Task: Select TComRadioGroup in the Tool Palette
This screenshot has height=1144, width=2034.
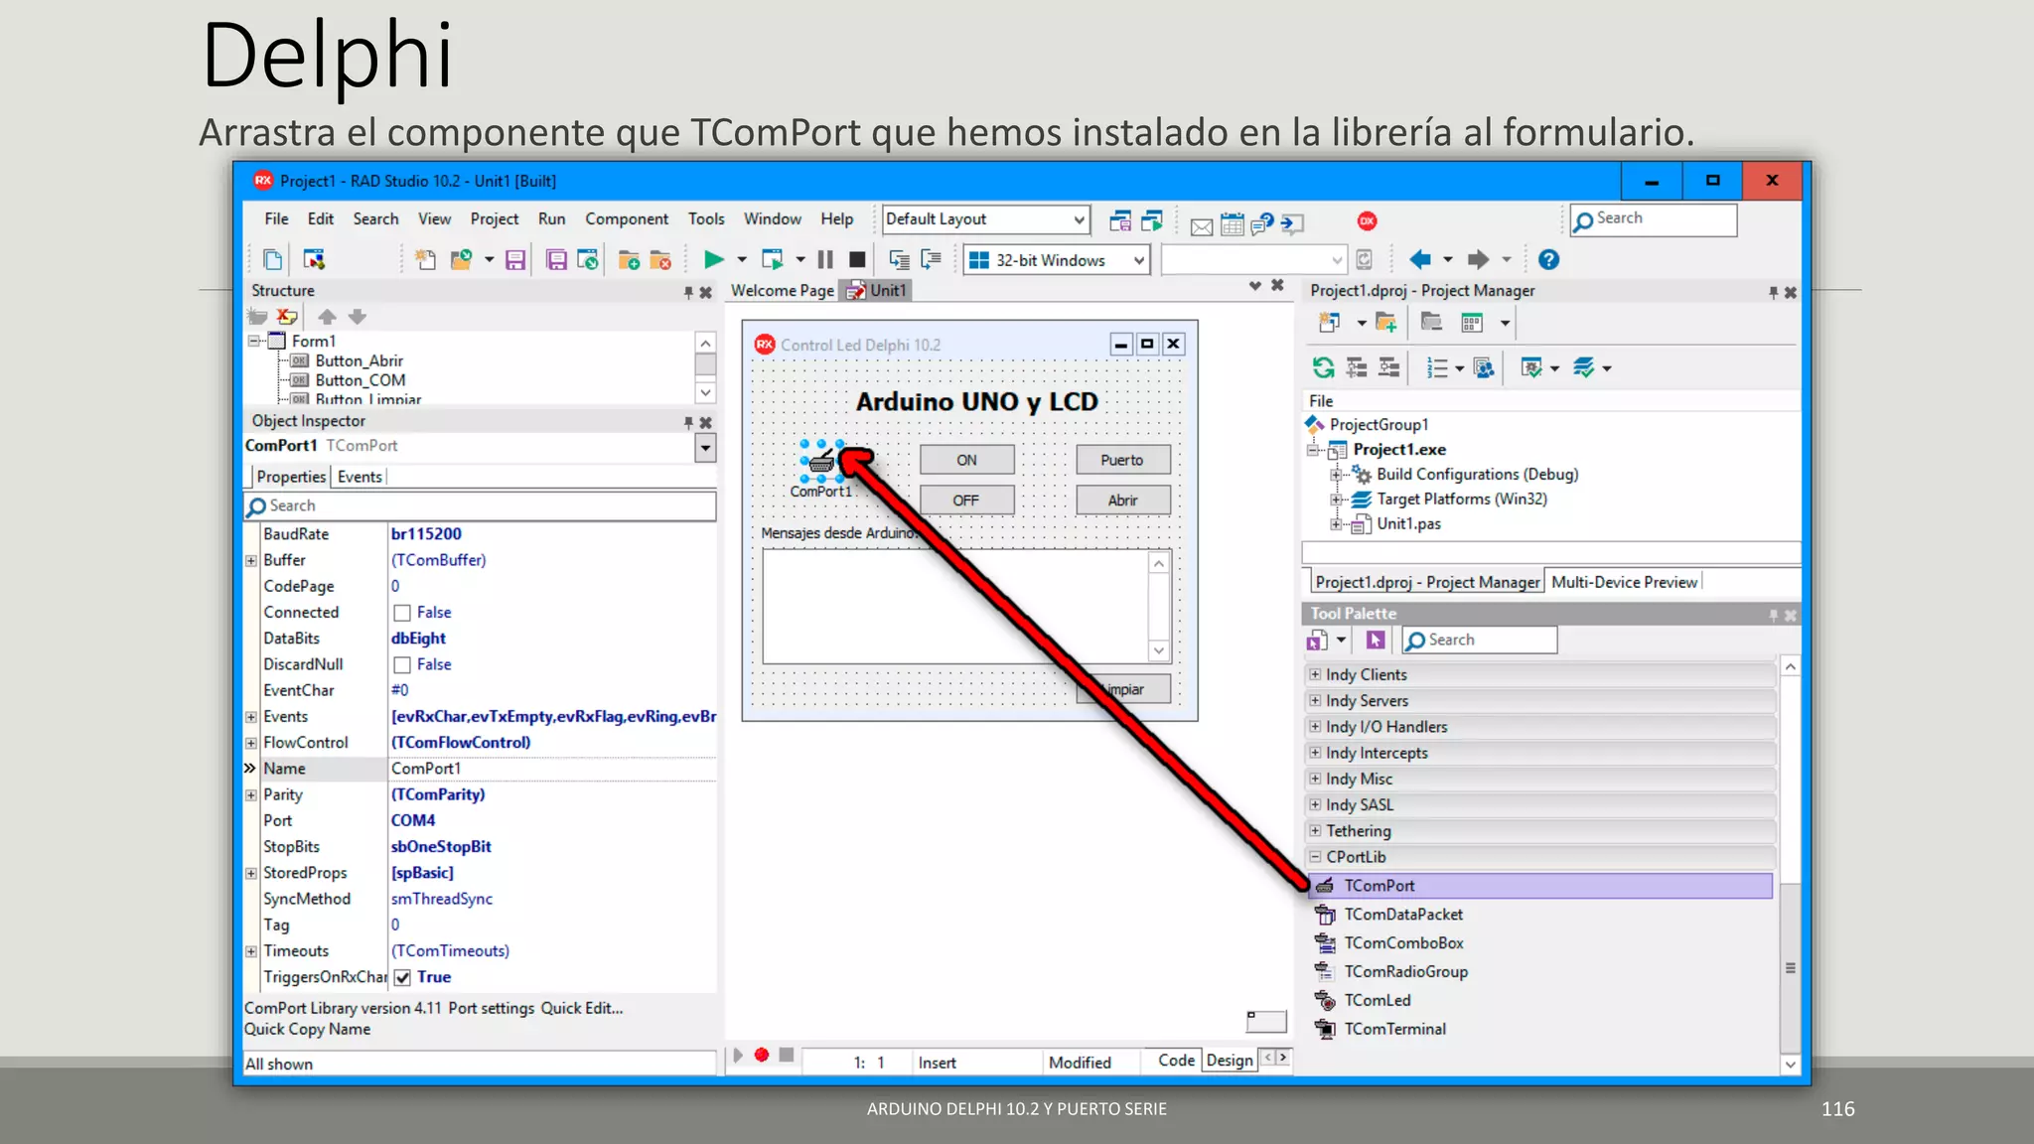Action: 1405,972
